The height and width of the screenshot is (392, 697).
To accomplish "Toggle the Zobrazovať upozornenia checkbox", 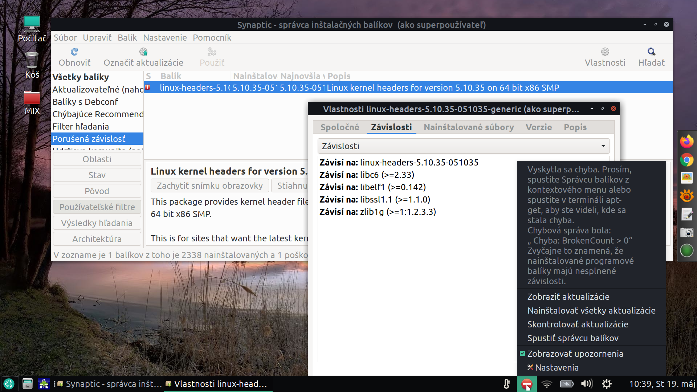I will point(522,354).
